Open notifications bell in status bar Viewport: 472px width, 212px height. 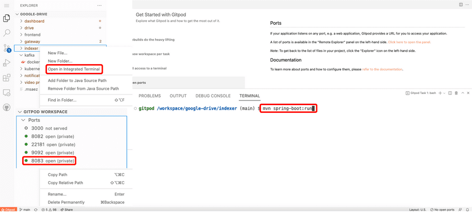pos(467,210)
